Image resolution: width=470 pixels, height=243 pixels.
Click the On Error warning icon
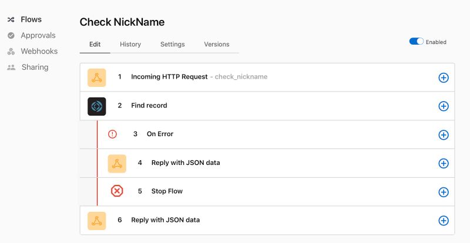tap(112, 134)
